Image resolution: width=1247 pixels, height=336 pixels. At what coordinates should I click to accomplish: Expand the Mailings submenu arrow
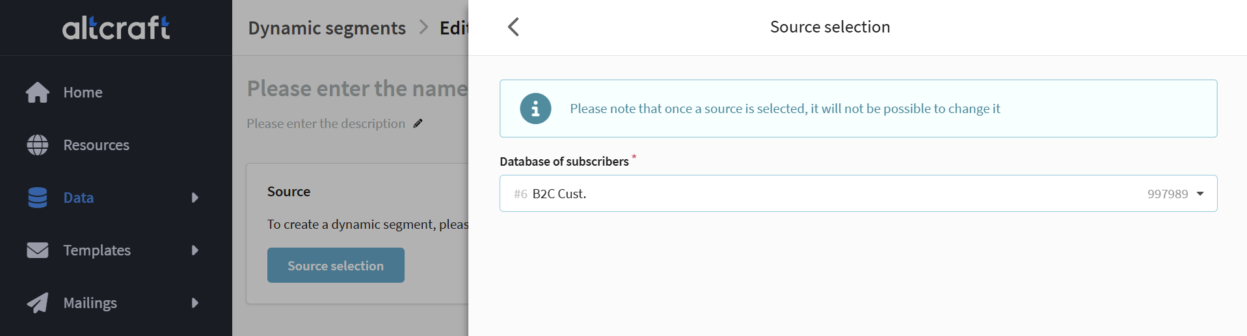(x=194, y=303)
